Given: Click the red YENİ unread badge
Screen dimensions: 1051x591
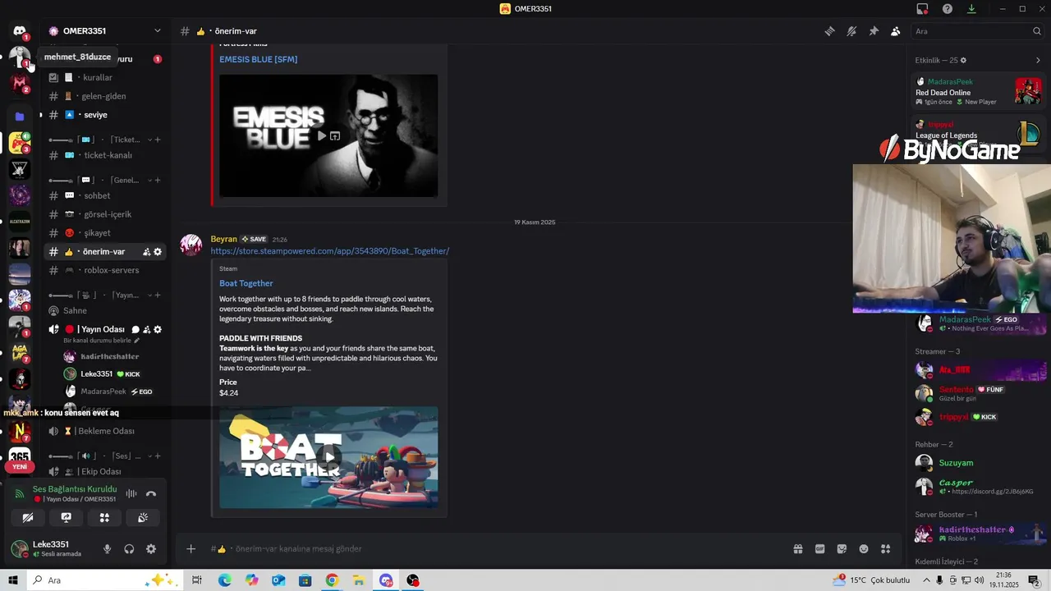Looking at the screenshot, I should tap(20, 467).
